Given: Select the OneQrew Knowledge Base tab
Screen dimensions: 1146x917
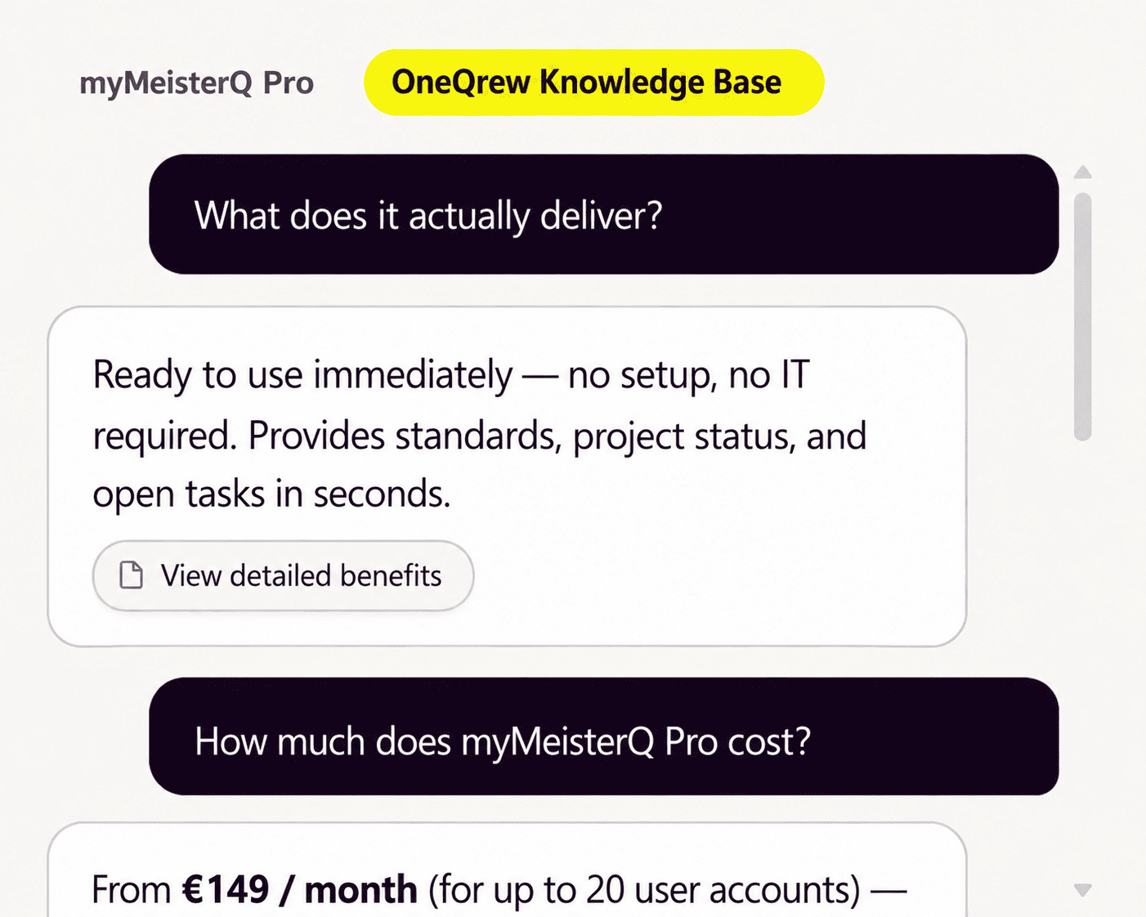Looking at the screenshot, I should coord(594,82).
